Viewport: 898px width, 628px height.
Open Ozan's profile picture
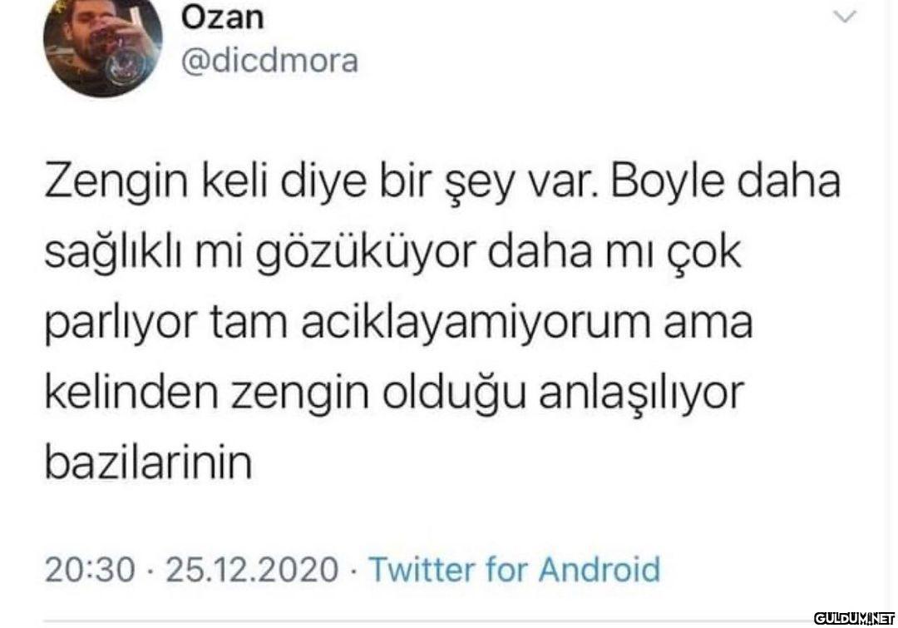103,45
